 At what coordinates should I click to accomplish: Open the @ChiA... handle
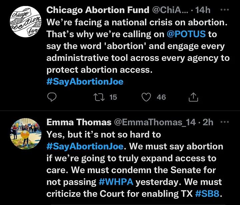click(x=170, y=10)
